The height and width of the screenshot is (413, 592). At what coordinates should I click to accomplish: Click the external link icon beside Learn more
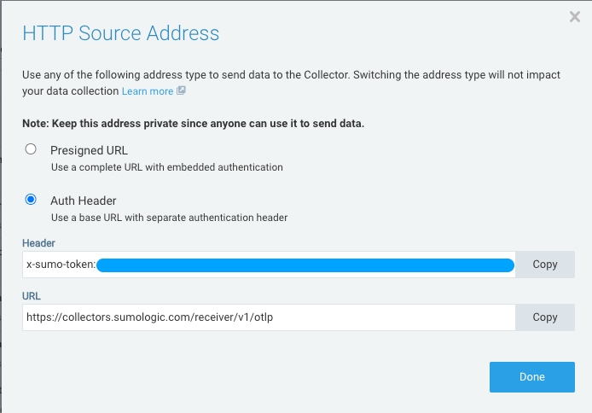coord(181,91)
